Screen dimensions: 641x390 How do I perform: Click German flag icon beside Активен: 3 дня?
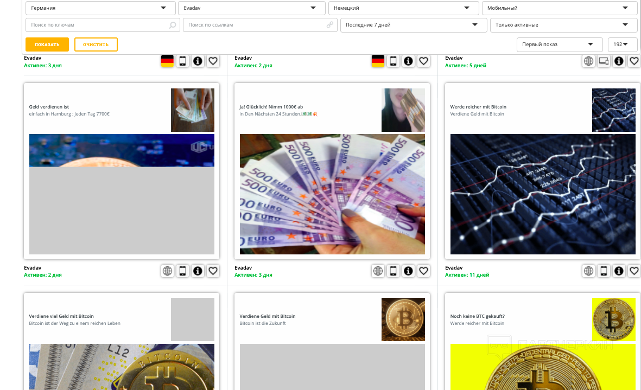167,61
